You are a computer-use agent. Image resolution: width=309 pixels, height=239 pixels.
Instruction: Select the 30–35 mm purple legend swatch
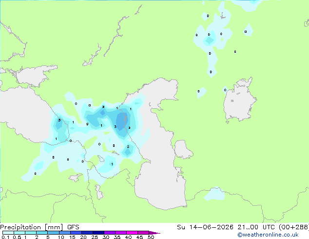click(110, 233)
